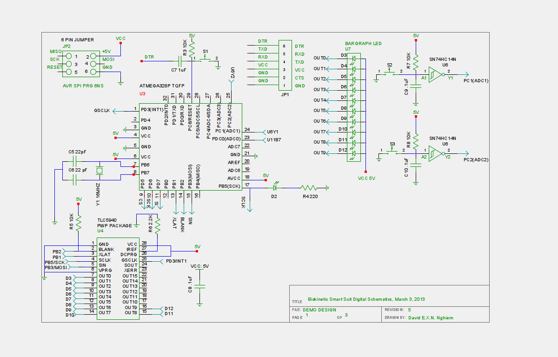Screen dimensions: 558x357
Task: Click the R4 220 resistor symbol
Action: pos(309,188)
